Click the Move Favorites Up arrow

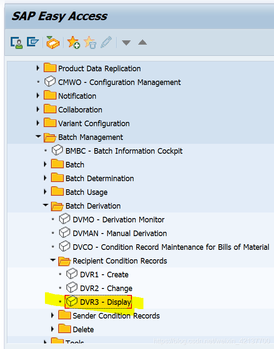coord(142,42)
